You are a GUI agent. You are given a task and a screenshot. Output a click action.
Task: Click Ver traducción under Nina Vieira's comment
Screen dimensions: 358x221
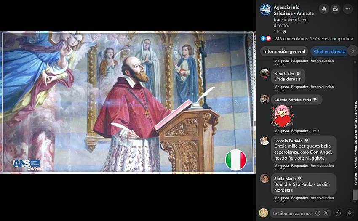tap(322, 87)
